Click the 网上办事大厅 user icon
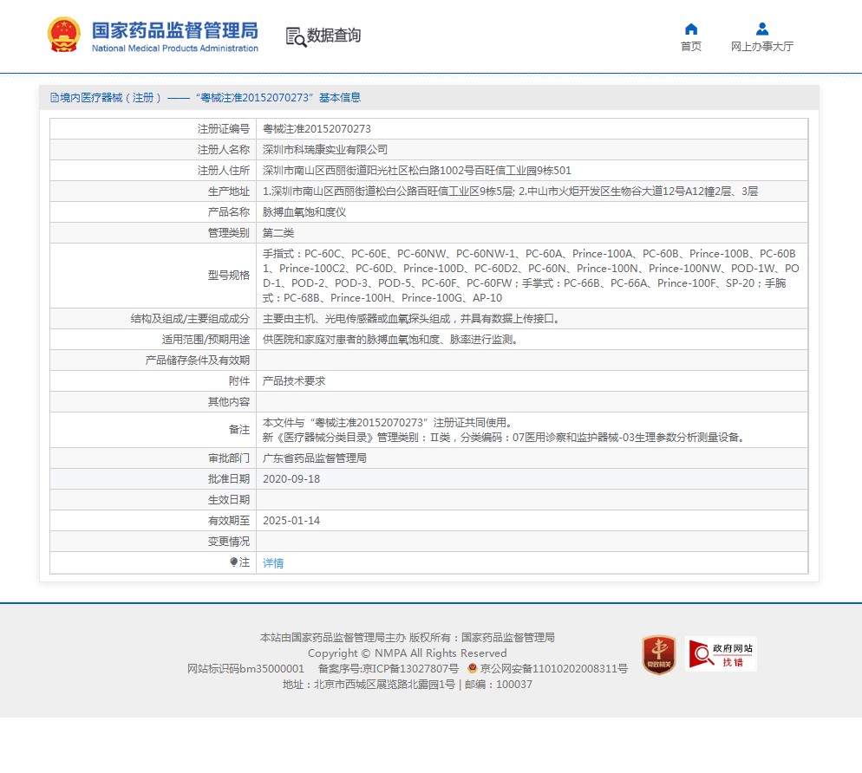 coord(762,29)
